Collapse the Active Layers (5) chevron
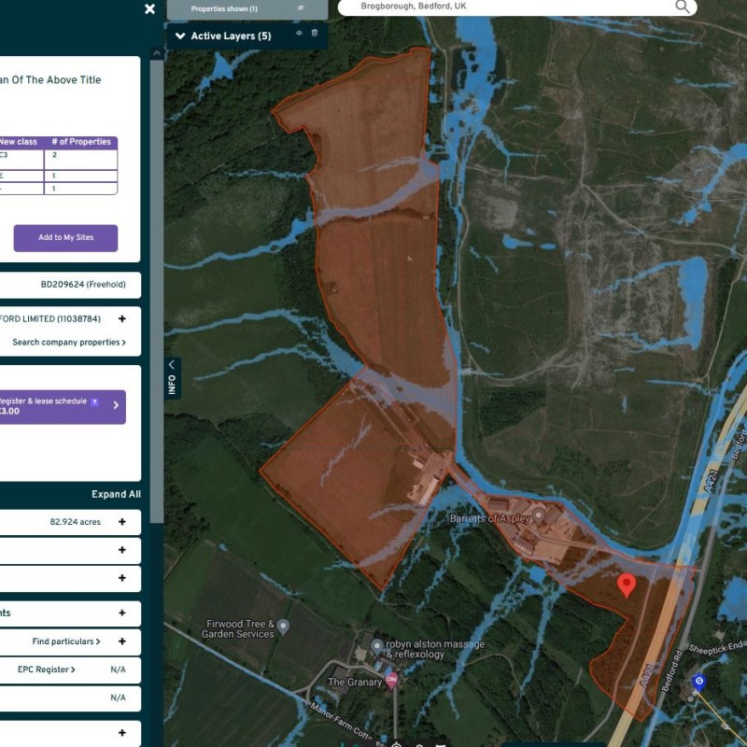This screenshot has height=747, width=747. [x=179, y=35]
